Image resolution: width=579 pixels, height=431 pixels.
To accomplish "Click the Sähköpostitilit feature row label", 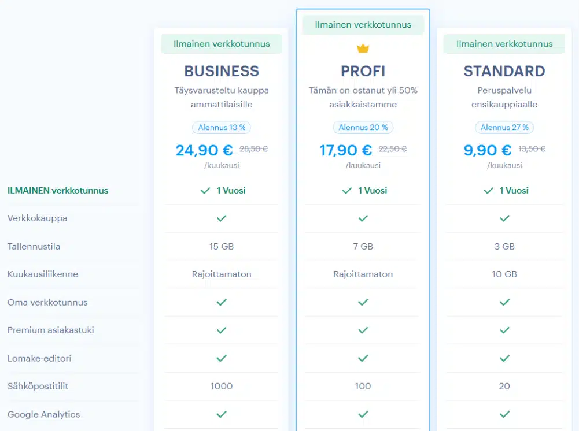I will 38,386.
